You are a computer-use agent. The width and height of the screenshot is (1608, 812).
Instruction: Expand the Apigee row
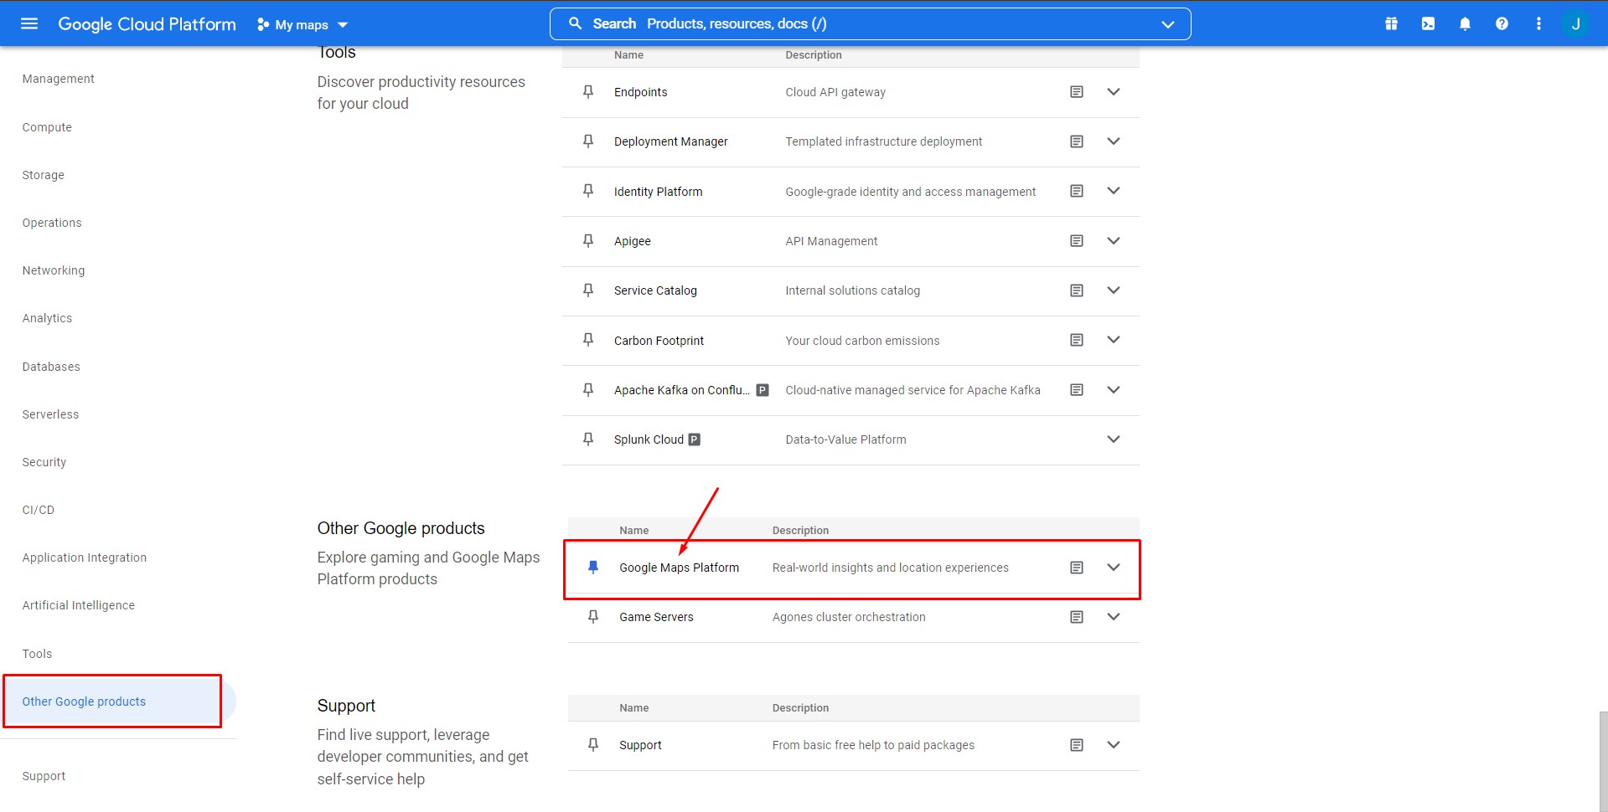1114,241
